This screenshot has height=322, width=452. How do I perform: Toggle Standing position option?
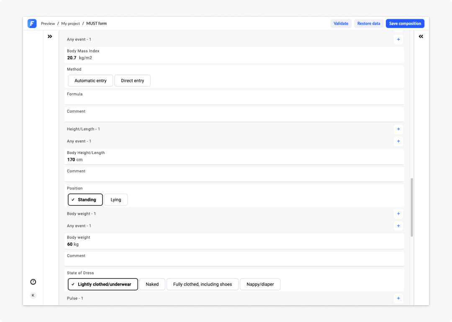point(85,200)
